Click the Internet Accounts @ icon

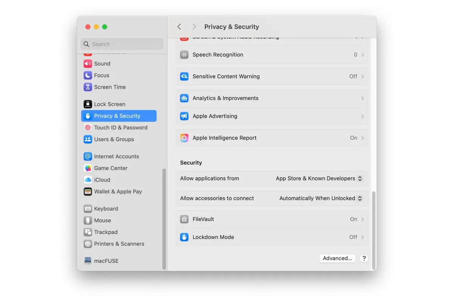88,156
